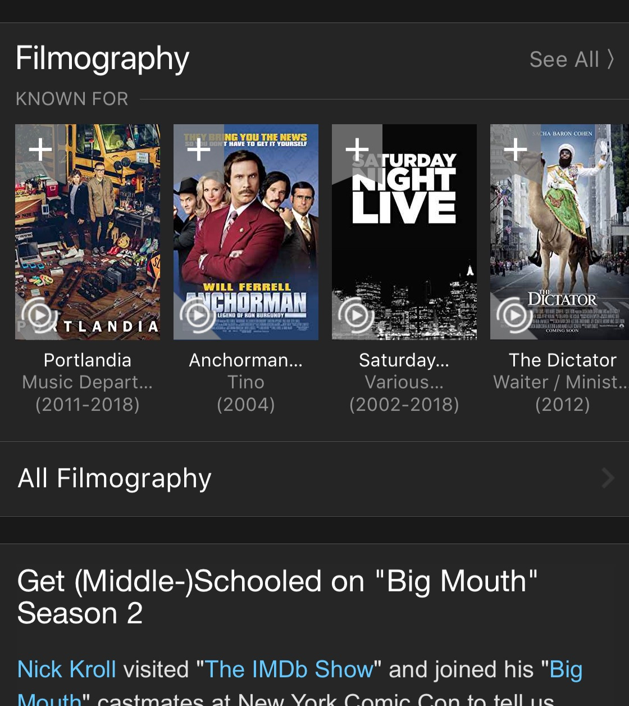629x706 pixels.
Task: Expand the All Filmography row chevron
Action: pyautogui.click(x=608, y=478)
